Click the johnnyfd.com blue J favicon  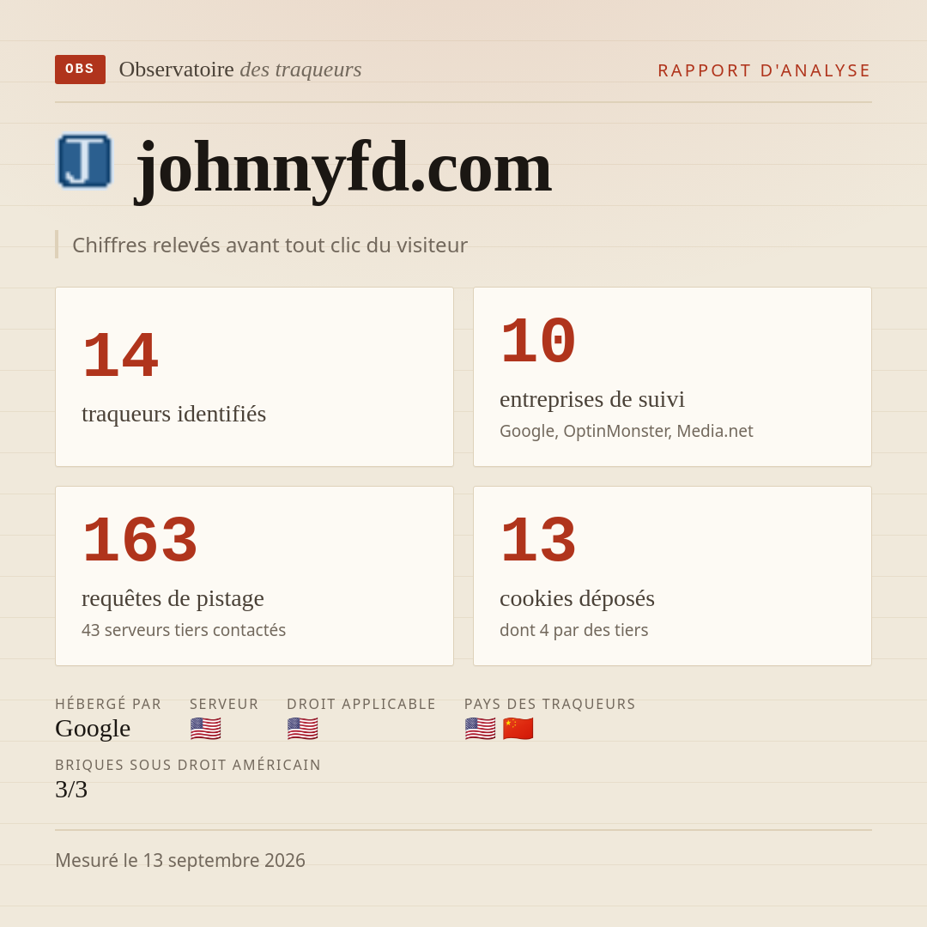click(84, 161)
